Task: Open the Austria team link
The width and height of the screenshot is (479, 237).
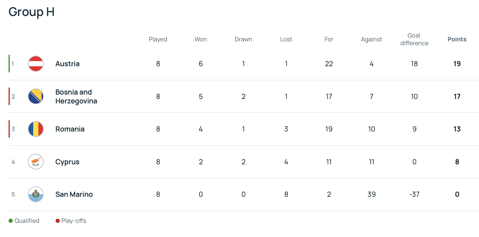Action: pos(67,64)
